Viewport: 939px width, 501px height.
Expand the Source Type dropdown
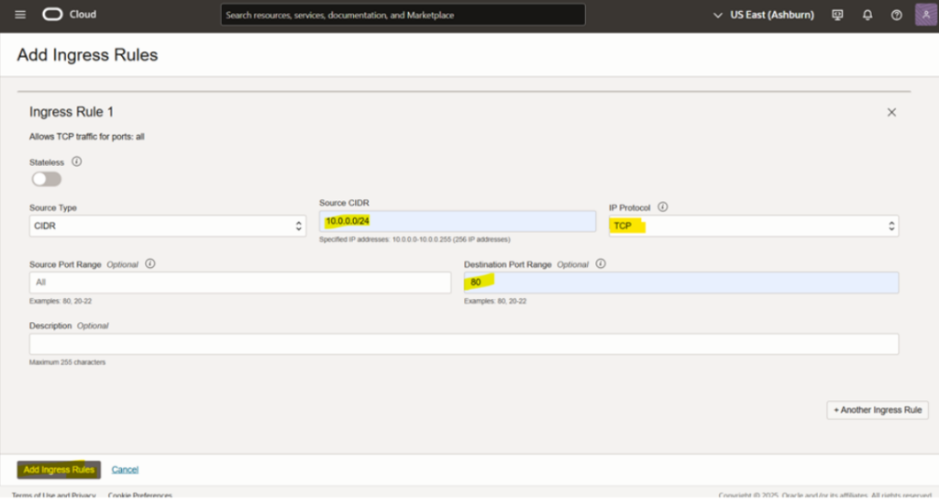[x=168, y=226]
